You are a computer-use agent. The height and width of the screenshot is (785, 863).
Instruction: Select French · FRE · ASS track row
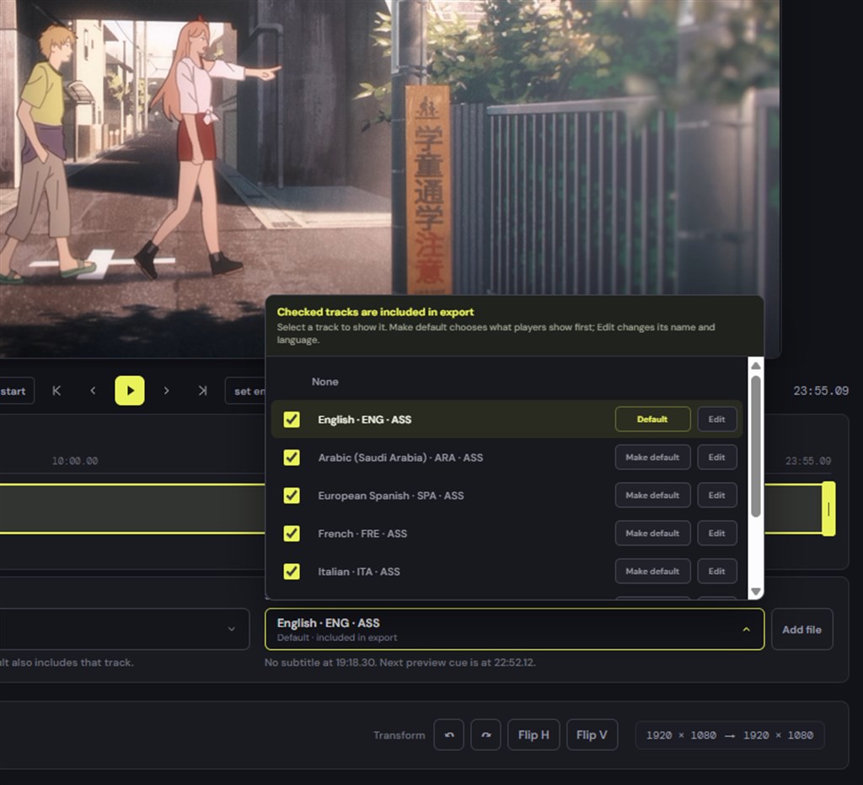click(507, 534)
